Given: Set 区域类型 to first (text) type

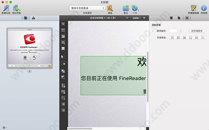Looking at the screenshot, I should coord(172,37).
